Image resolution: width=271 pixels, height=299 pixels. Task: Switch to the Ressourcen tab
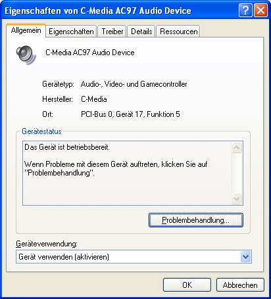(x=178, y=32)
